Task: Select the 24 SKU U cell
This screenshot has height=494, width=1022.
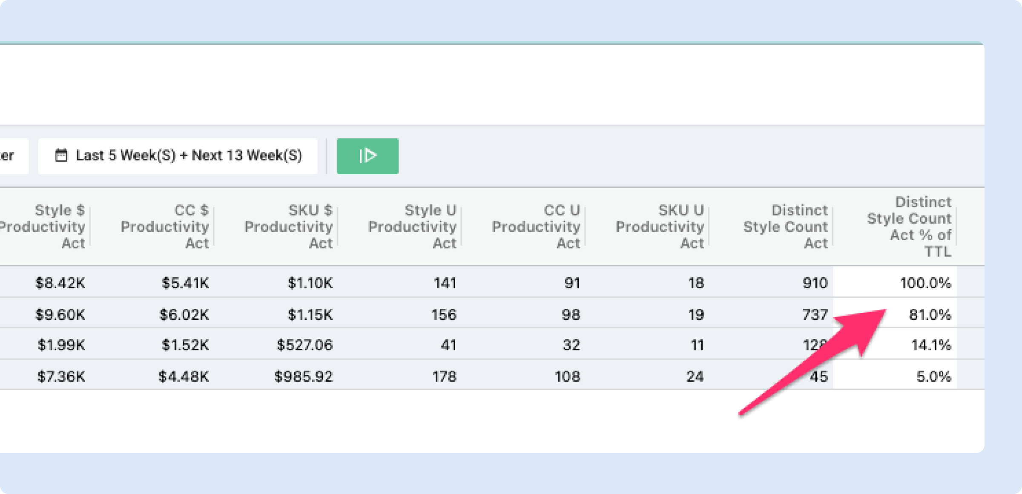Action: (x=695, y=376)
